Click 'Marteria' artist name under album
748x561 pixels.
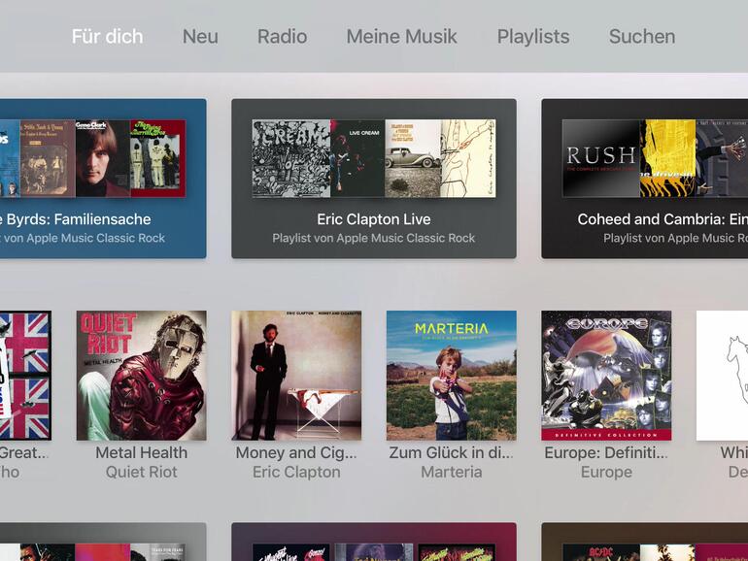pos(452,472)
